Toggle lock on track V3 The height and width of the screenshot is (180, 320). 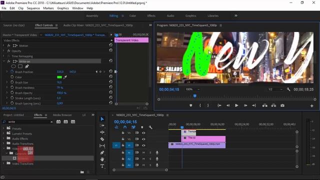[123, 132]
